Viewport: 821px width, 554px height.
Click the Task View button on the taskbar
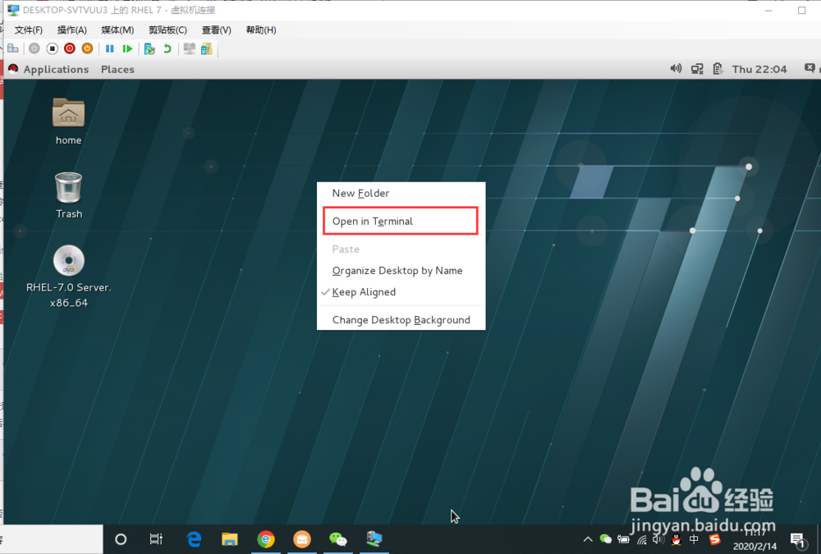pyautogui.click(x=156, y=539)
